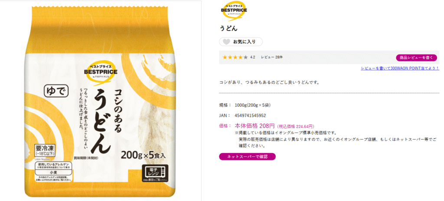Click 商品レビューを書く button
Image resolution: width=444 pixels, height=201 pixels.
tap(416, 57)
